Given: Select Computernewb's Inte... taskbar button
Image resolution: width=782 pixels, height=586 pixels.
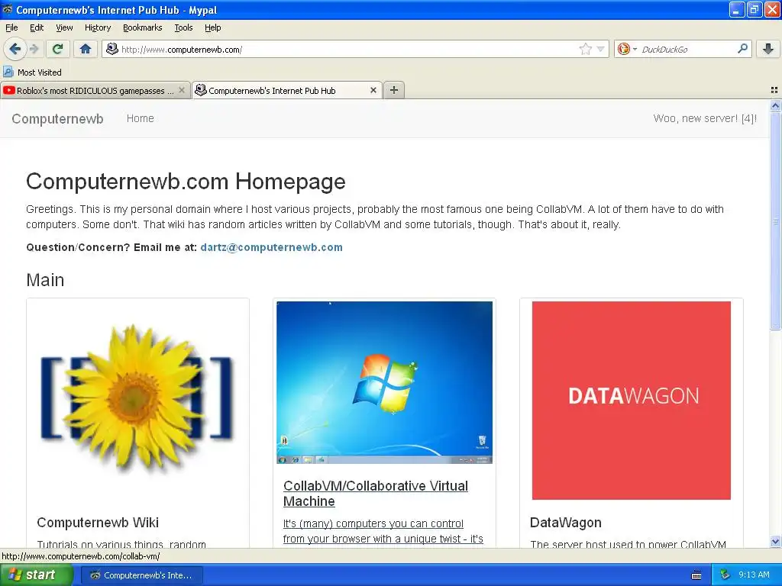Looking at the screenshot, I should point(141,575).
